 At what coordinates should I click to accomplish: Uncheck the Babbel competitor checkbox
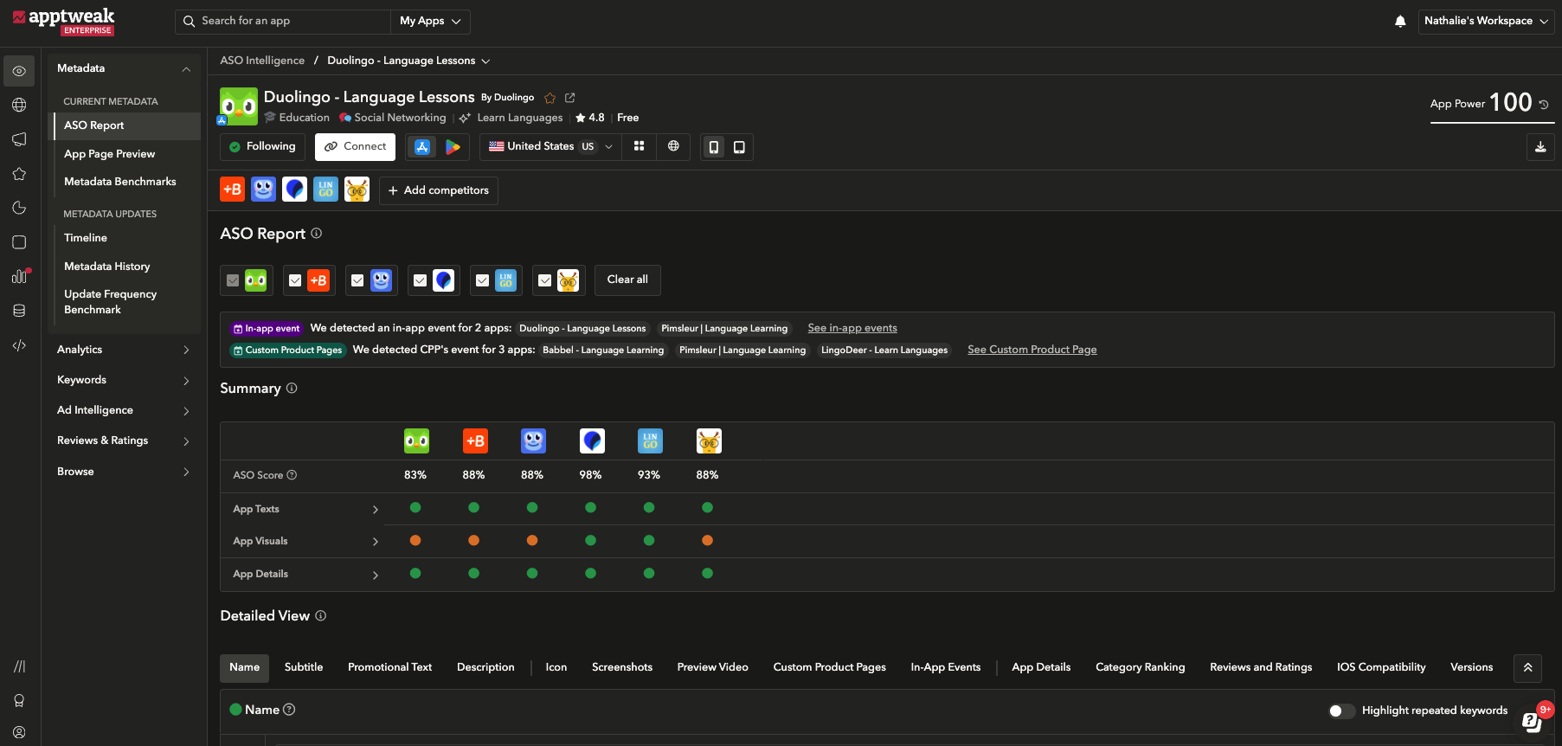pyautogui.click(x=295, y=280)
